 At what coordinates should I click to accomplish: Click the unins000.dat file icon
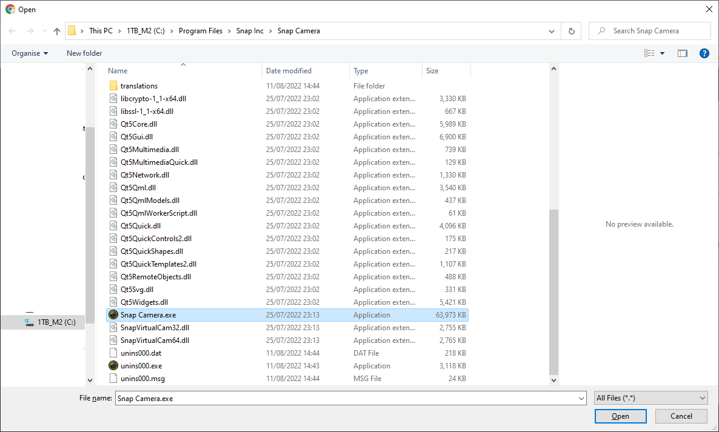pyautogui.click(x=113, y=353)
